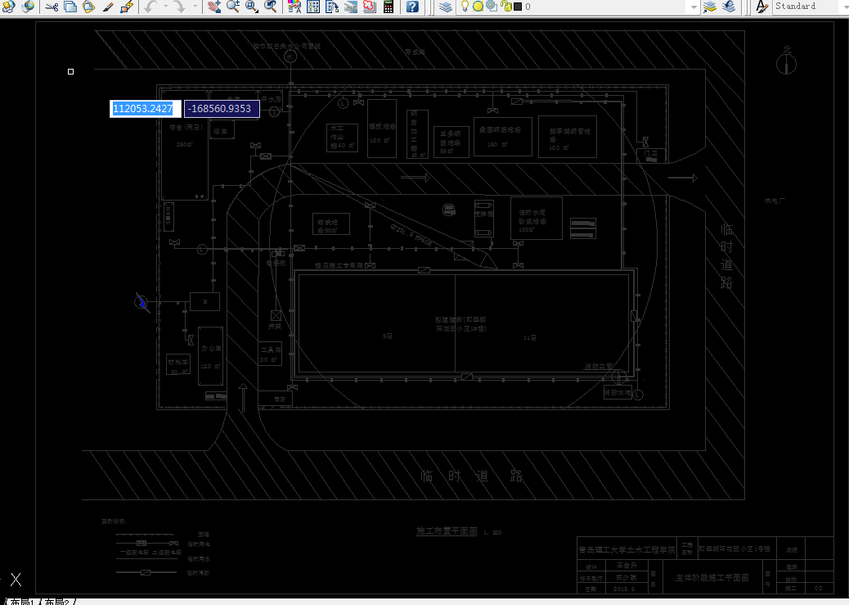Click the Redo arrow
849x605 pixels.
click(x=180, y=7)
